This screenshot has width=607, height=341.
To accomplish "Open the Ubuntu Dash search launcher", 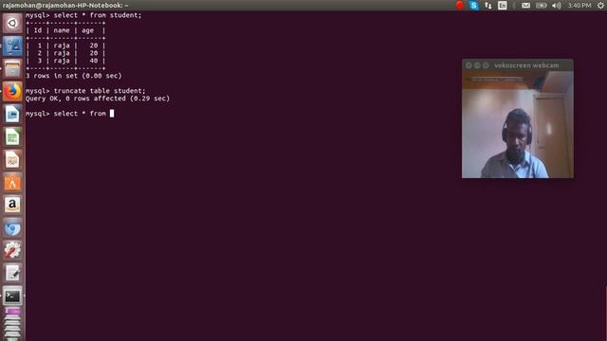I will pos(12,23).
